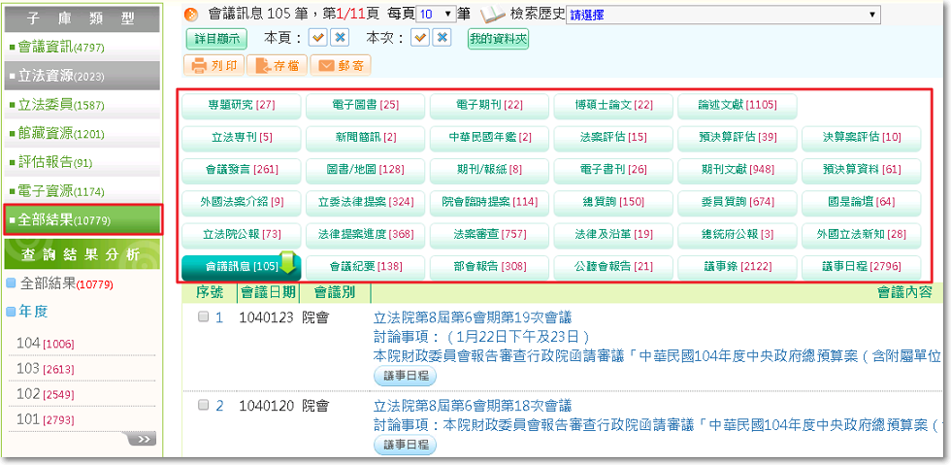Tick the checkbox for result row 2
Image resolution: width=951 pixels, height=465 pixels.
tap(204, 405)
